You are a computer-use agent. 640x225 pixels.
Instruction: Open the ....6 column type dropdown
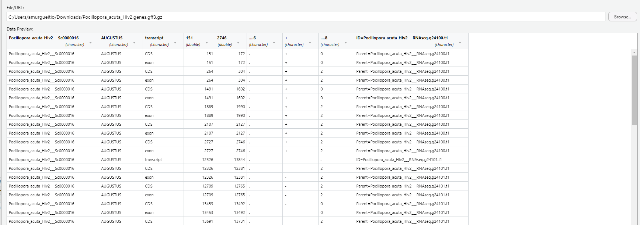(x=274, y=43)
